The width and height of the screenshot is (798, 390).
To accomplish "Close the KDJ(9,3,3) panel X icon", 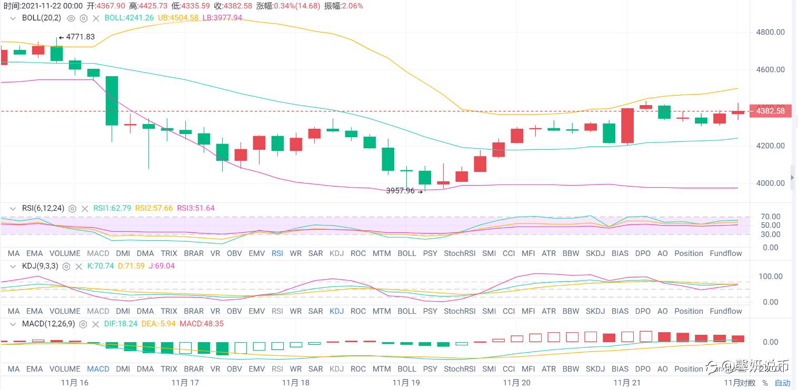I will tap(78, 266).
